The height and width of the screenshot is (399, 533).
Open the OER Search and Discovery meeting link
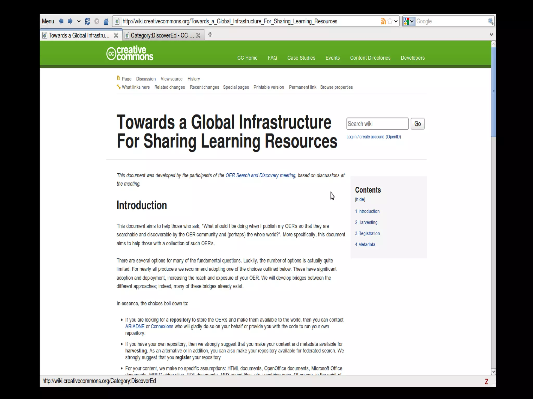point(260,175)
